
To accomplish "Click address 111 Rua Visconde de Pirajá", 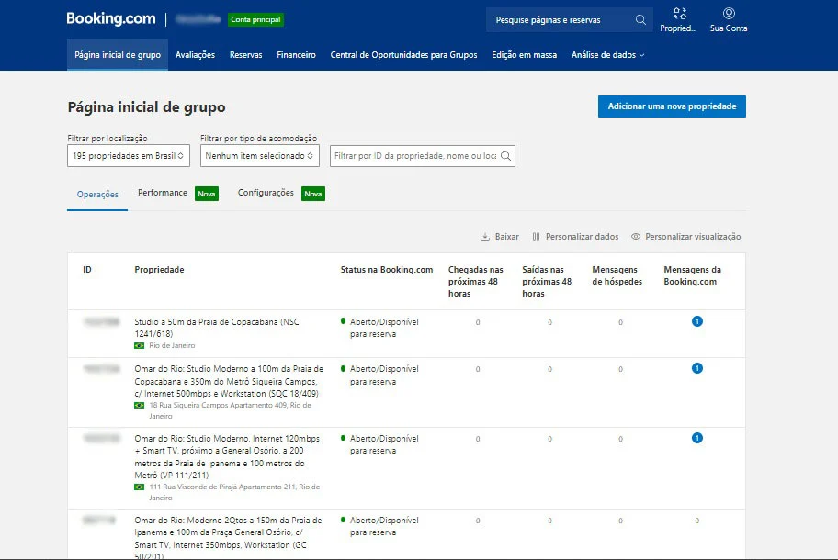I will (234, 492).
